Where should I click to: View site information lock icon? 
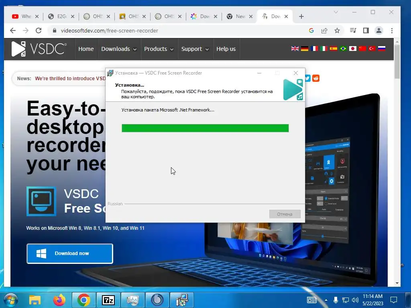tap(55, 30)
